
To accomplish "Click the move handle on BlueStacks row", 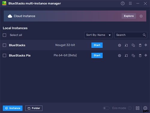I will point(146,45).
